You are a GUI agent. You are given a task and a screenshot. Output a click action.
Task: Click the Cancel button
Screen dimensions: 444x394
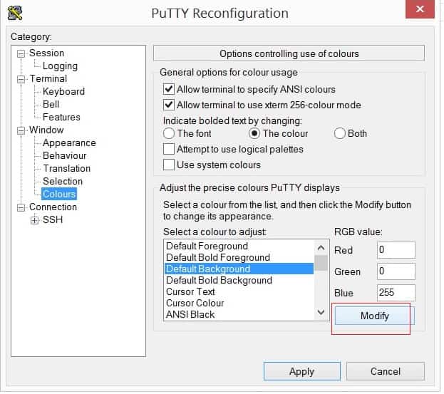[386, 371]
